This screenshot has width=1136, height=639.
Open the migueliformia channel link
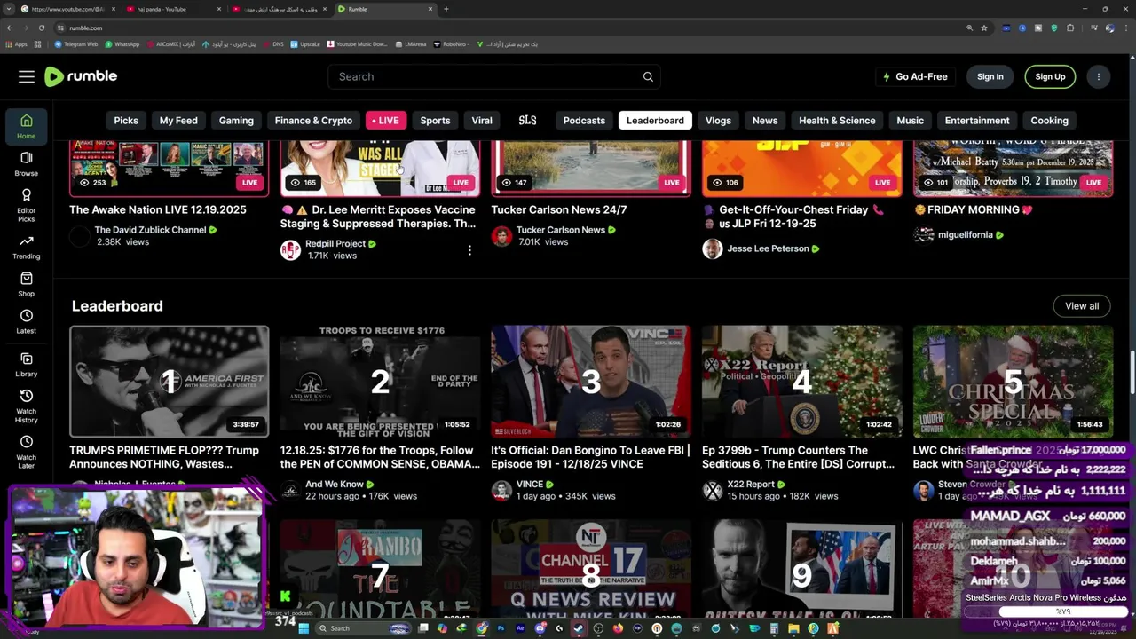click(x=971, y=235)
